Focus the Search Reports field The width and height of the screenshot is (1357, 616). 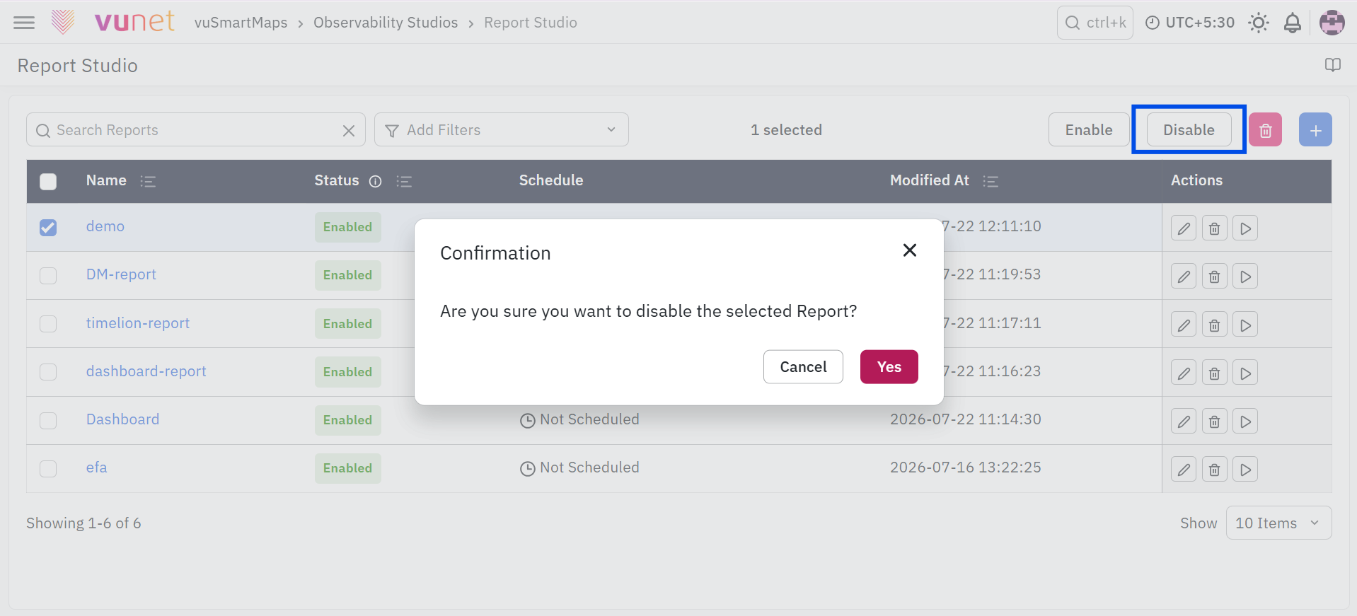coord(195,130)
